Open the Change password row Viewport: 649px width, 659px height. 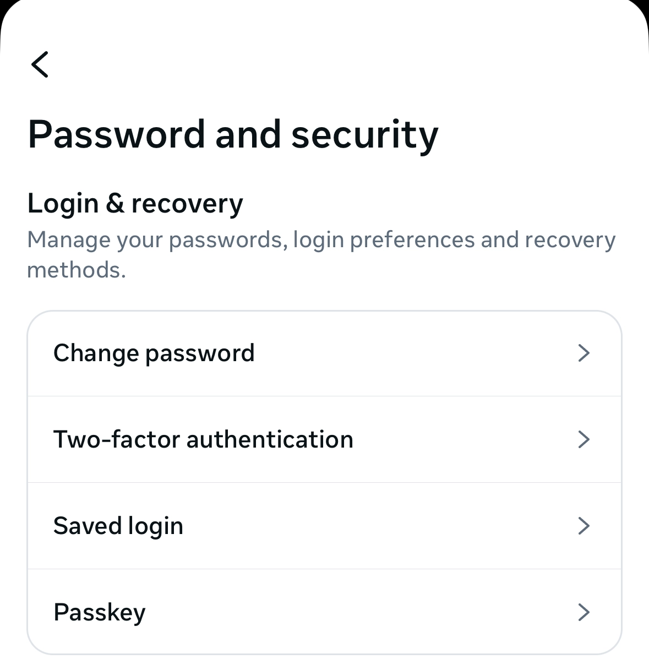point(324,353)
